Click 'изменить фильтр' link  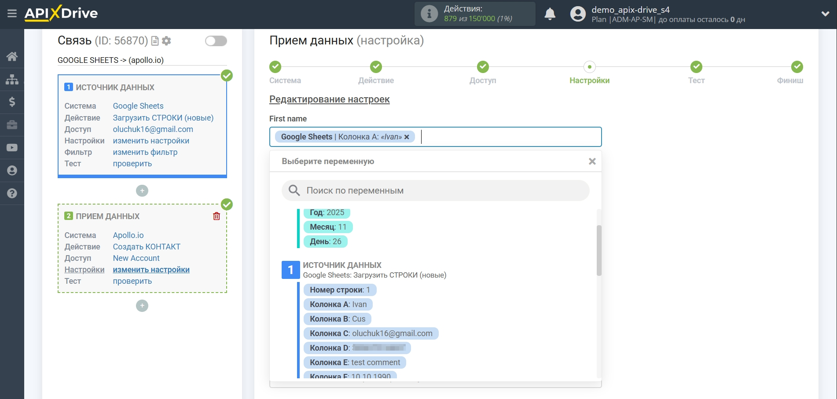(145, 152)
